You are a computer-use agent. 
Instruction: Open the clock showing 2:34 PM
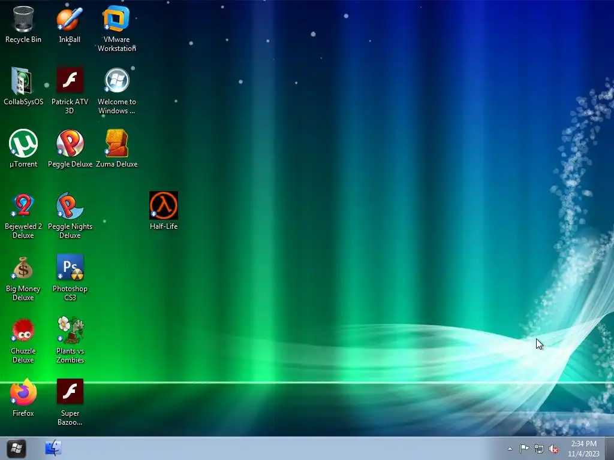[x=583, y=449]
